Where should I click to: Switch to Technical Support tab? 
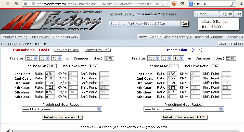tap(208, 37)
